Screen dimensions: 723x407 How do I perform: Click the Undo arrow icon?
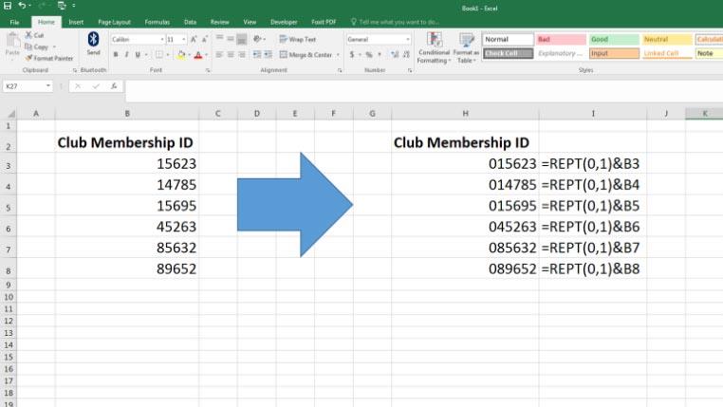22,6
